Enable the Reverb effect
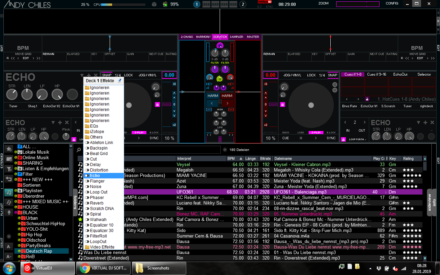This screenshot has width=440, height=275. 103,203
